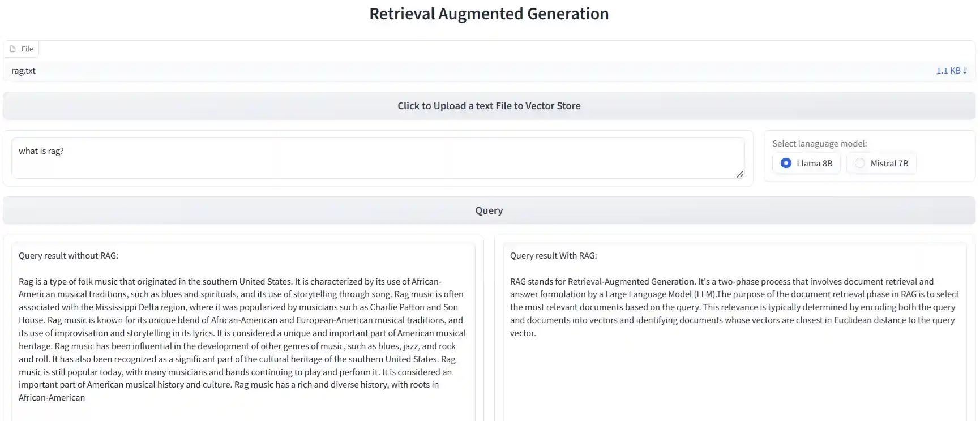Click the download arrow icon for rag.txt
Image resolution: width=980 pixels, height=421 pixels.
point(965,71)
